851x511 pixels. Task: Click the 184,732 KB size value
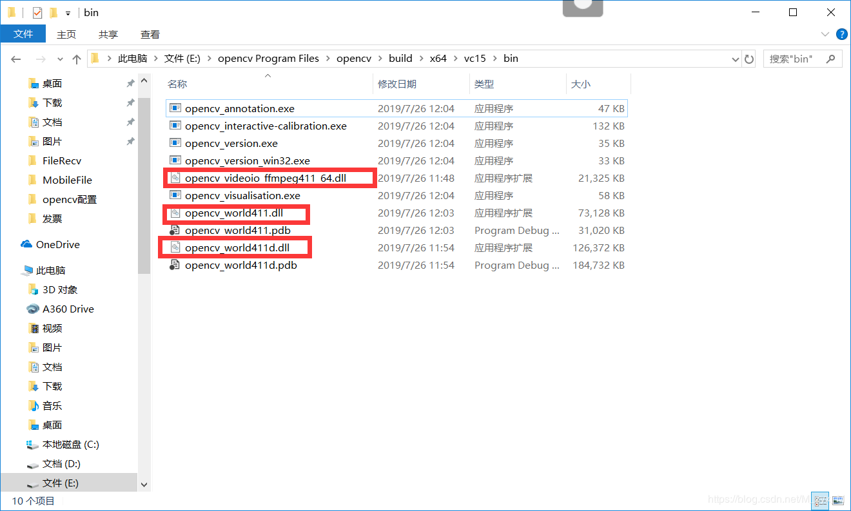tap(598, 265)
